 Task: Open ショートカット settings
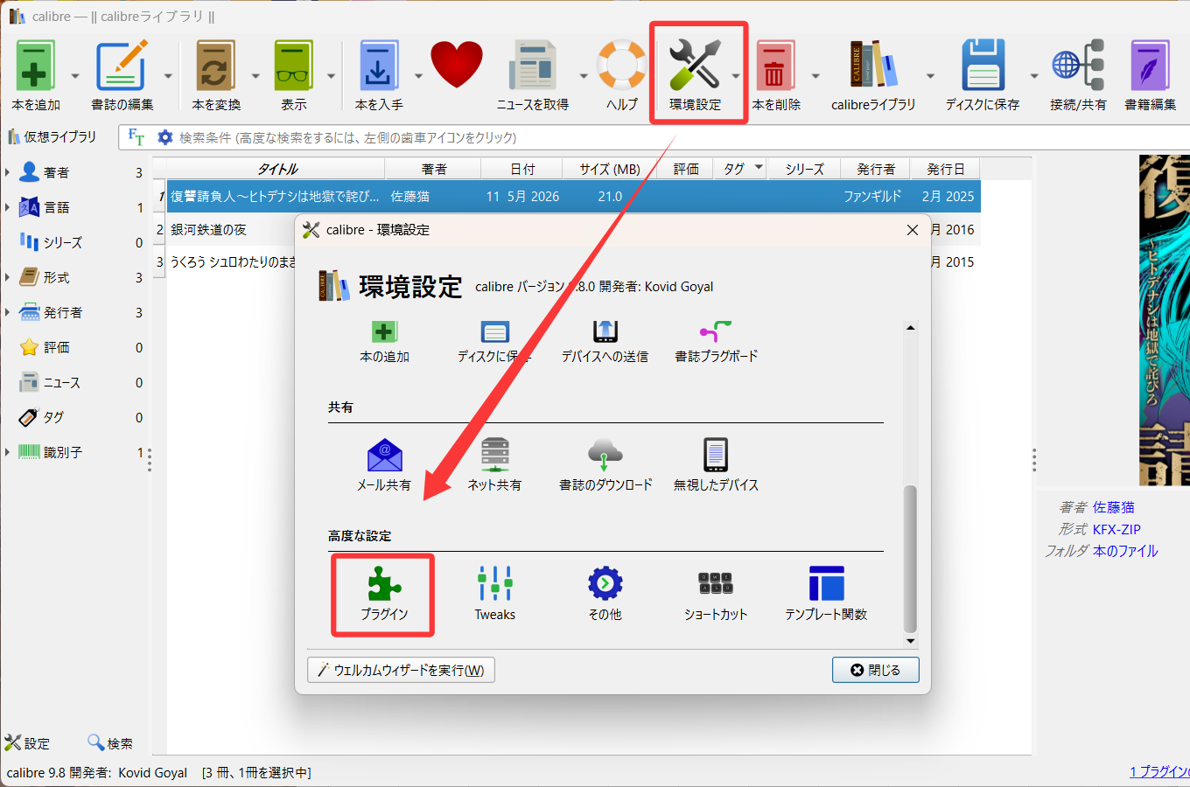(x=716, y=594)
